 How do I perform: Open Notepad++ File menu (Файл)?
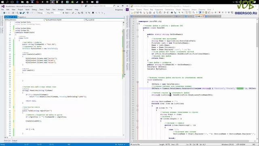point(132,10)
